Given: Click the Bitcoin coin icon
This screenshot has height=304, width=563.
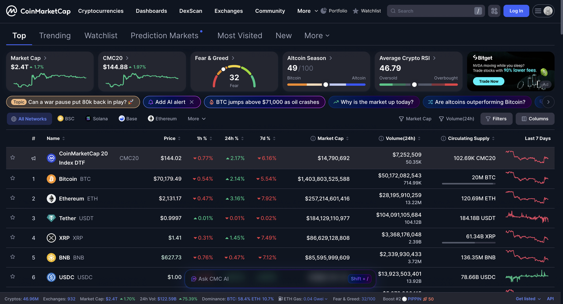Looking at the screenshot, I should (x=51, y=179).
